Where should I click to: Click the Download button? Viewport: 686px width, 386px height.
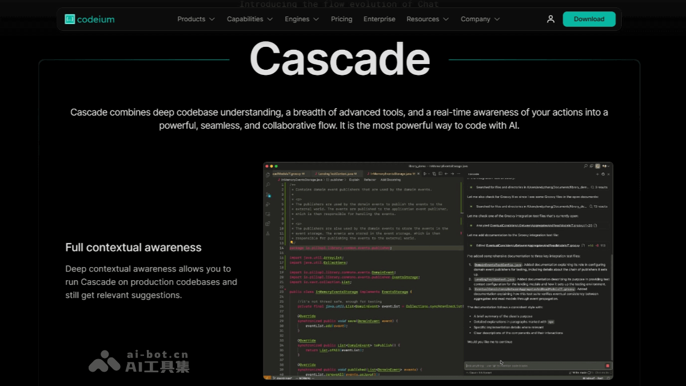(x=589, y=19)
